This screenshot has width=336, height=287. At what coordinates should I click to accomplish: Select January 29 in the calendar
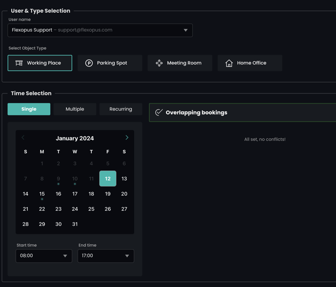click(x=42, y=224)
